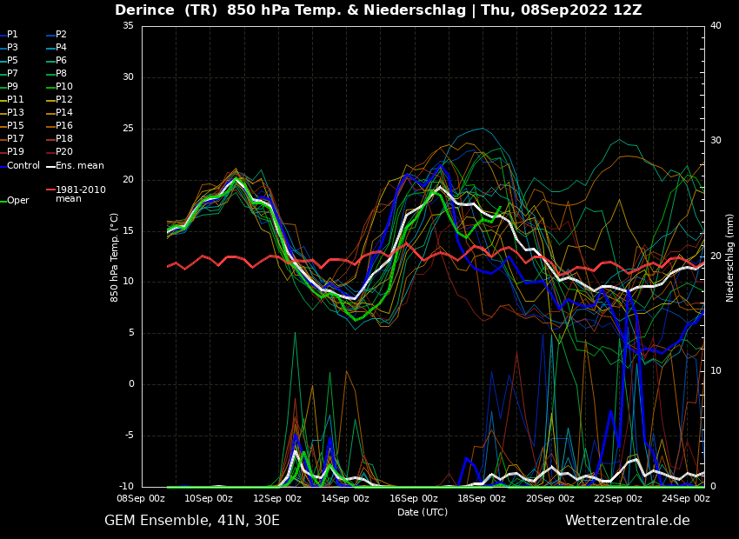Select the 14Sep 00z date label
The image size is (739, 539).
[345, 498]
